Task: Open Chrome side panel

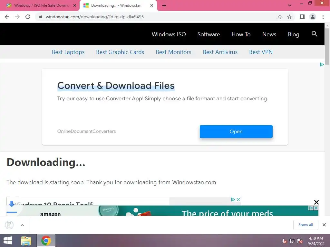Action: pos(302,17)
